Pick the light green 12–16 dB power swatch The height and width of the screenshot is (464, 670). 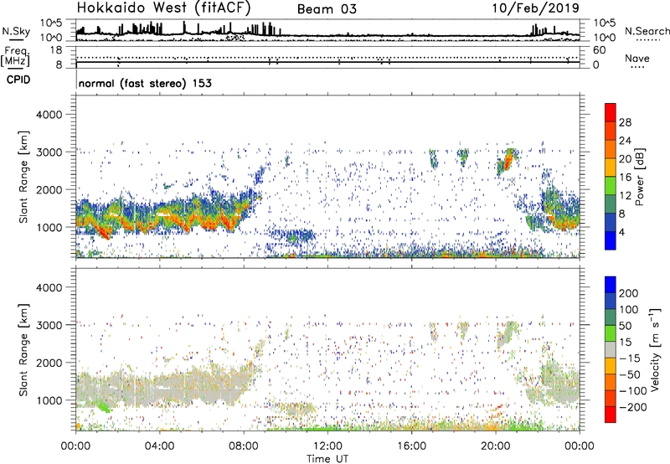point(611,185)
